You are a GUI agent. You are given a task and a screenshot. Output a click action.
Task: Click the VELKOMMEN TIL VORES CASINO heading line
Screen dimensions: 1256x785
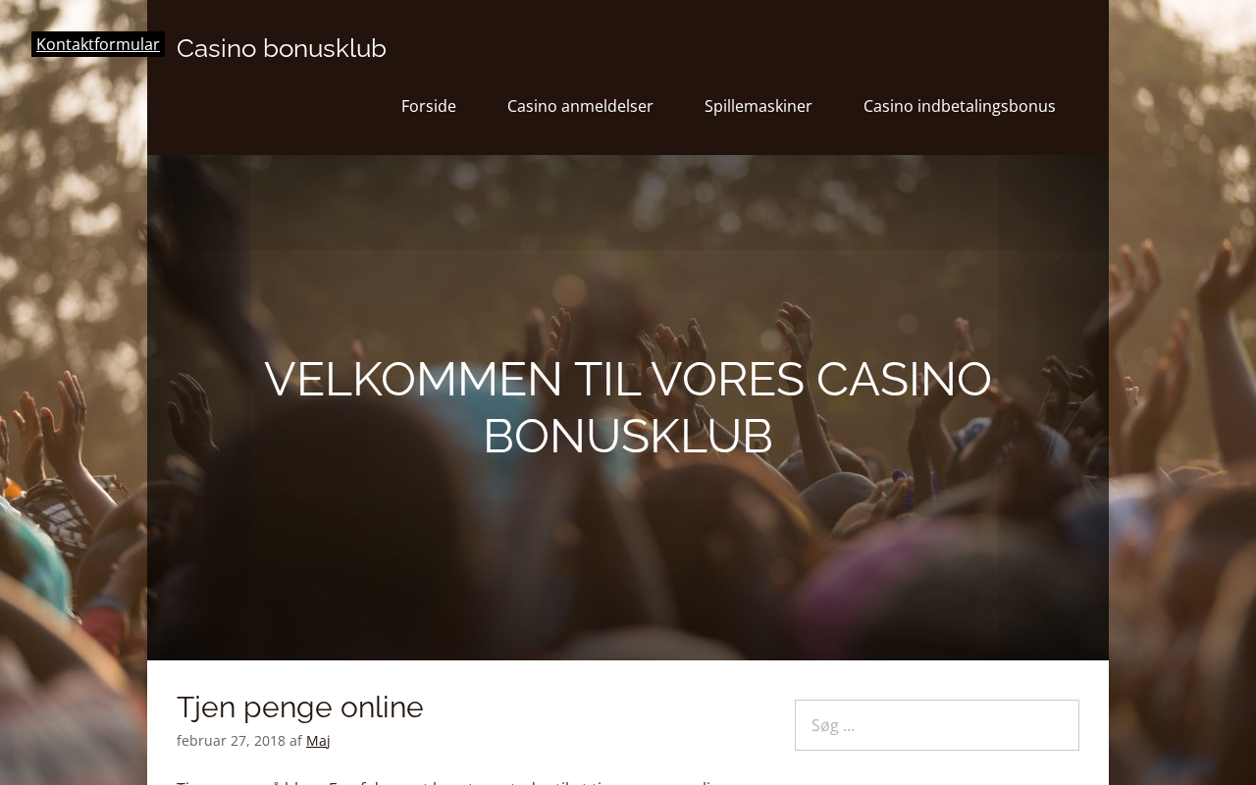628,379
